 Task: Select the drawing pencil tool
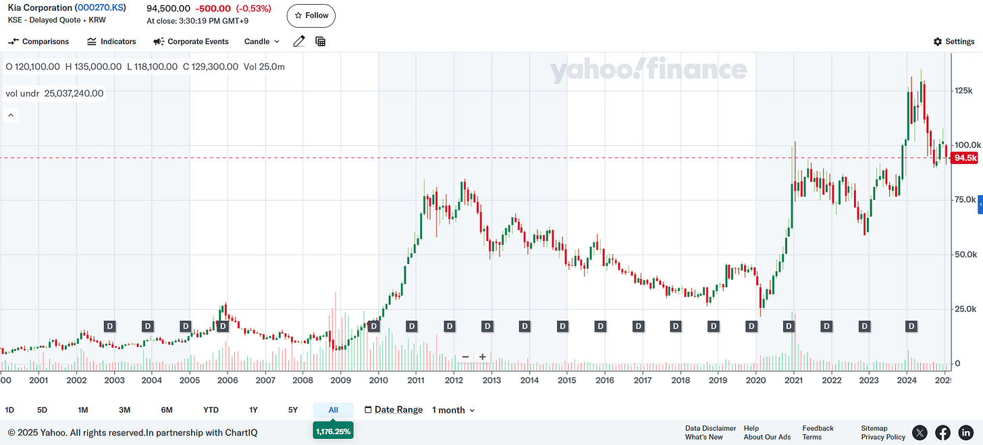(x=299, y=41)
